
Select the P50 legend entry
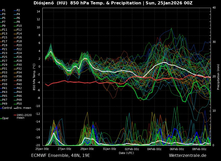tap(19, 104)
